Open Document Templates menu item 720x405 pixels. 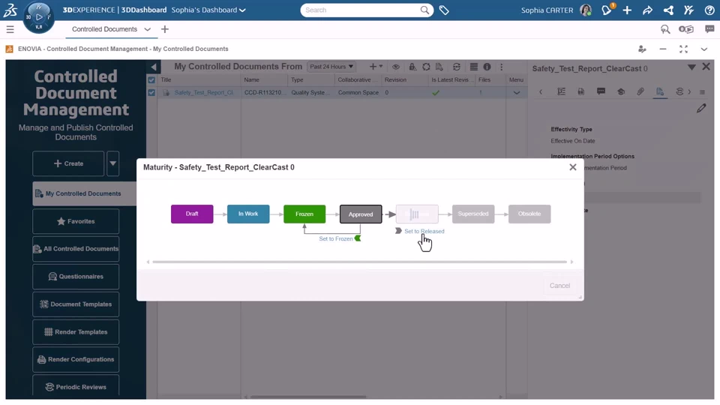point(76,304)
